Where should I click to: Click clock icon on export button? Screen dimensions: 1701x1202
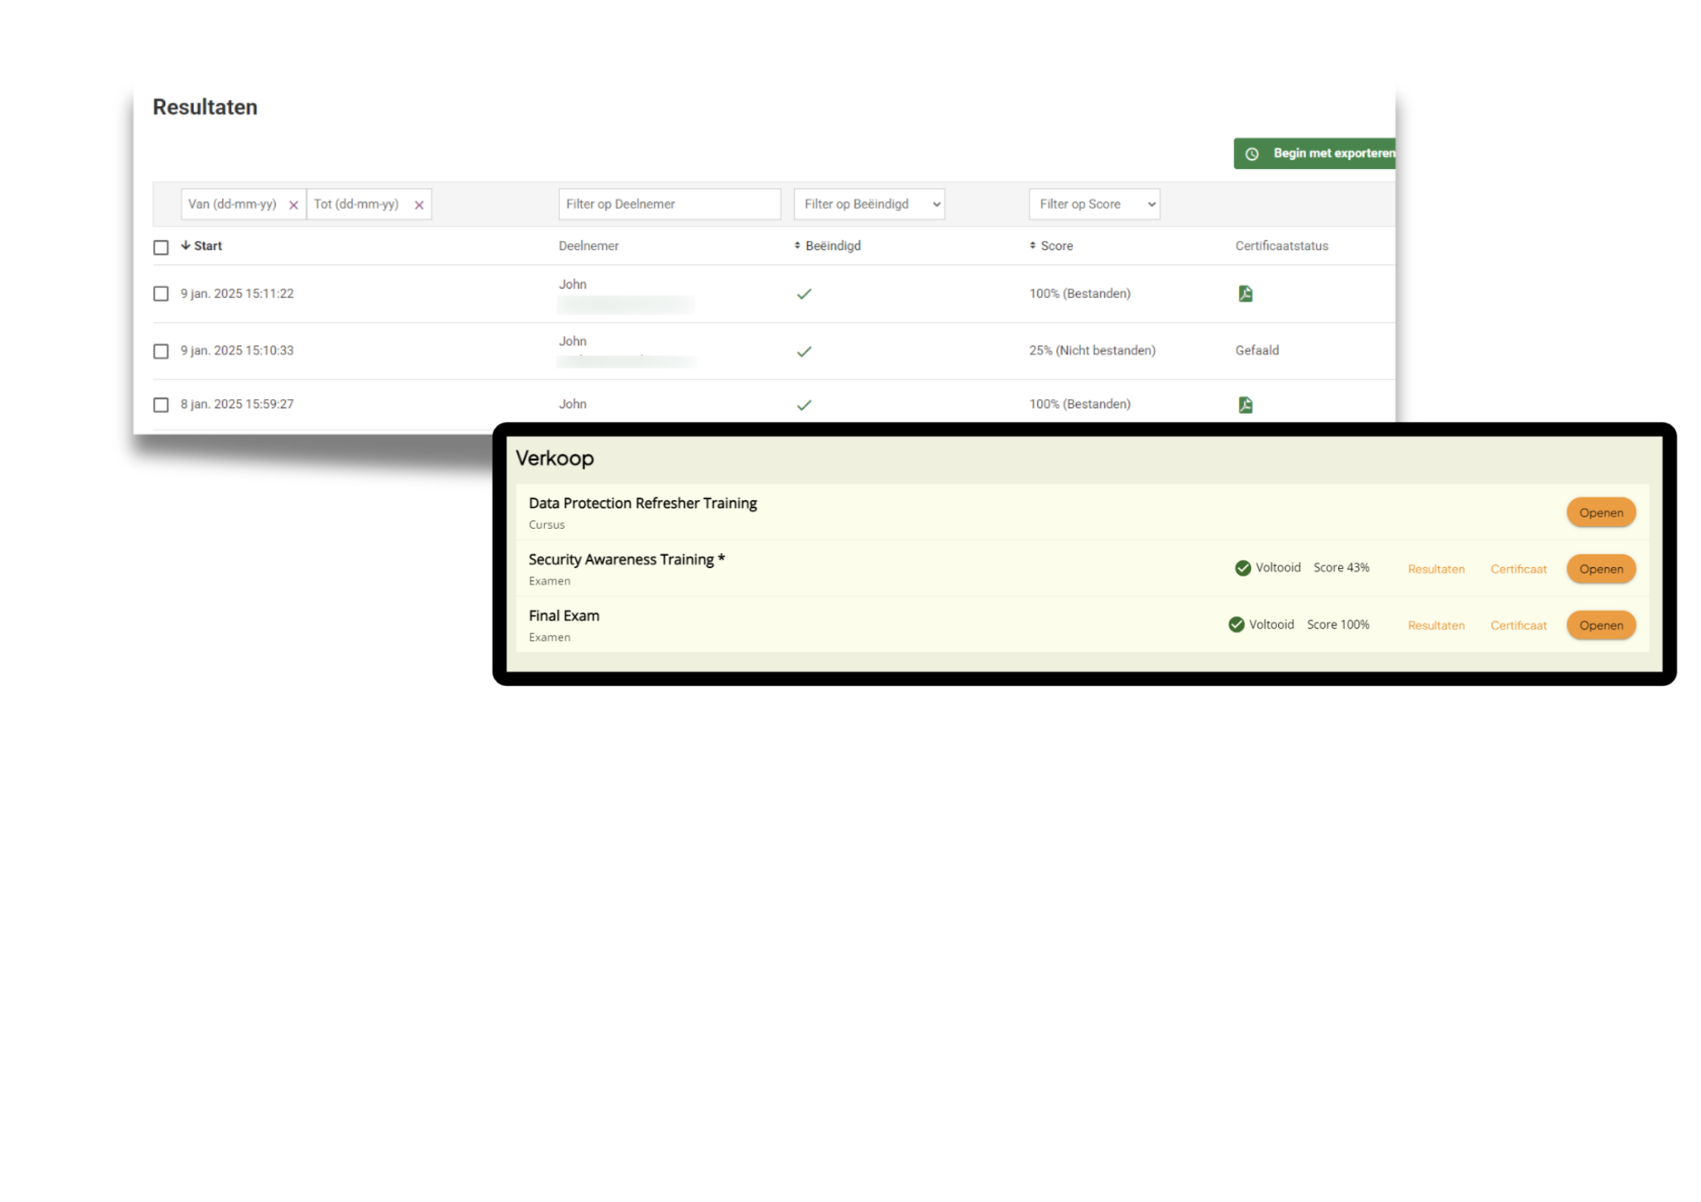click(1252, 154)
